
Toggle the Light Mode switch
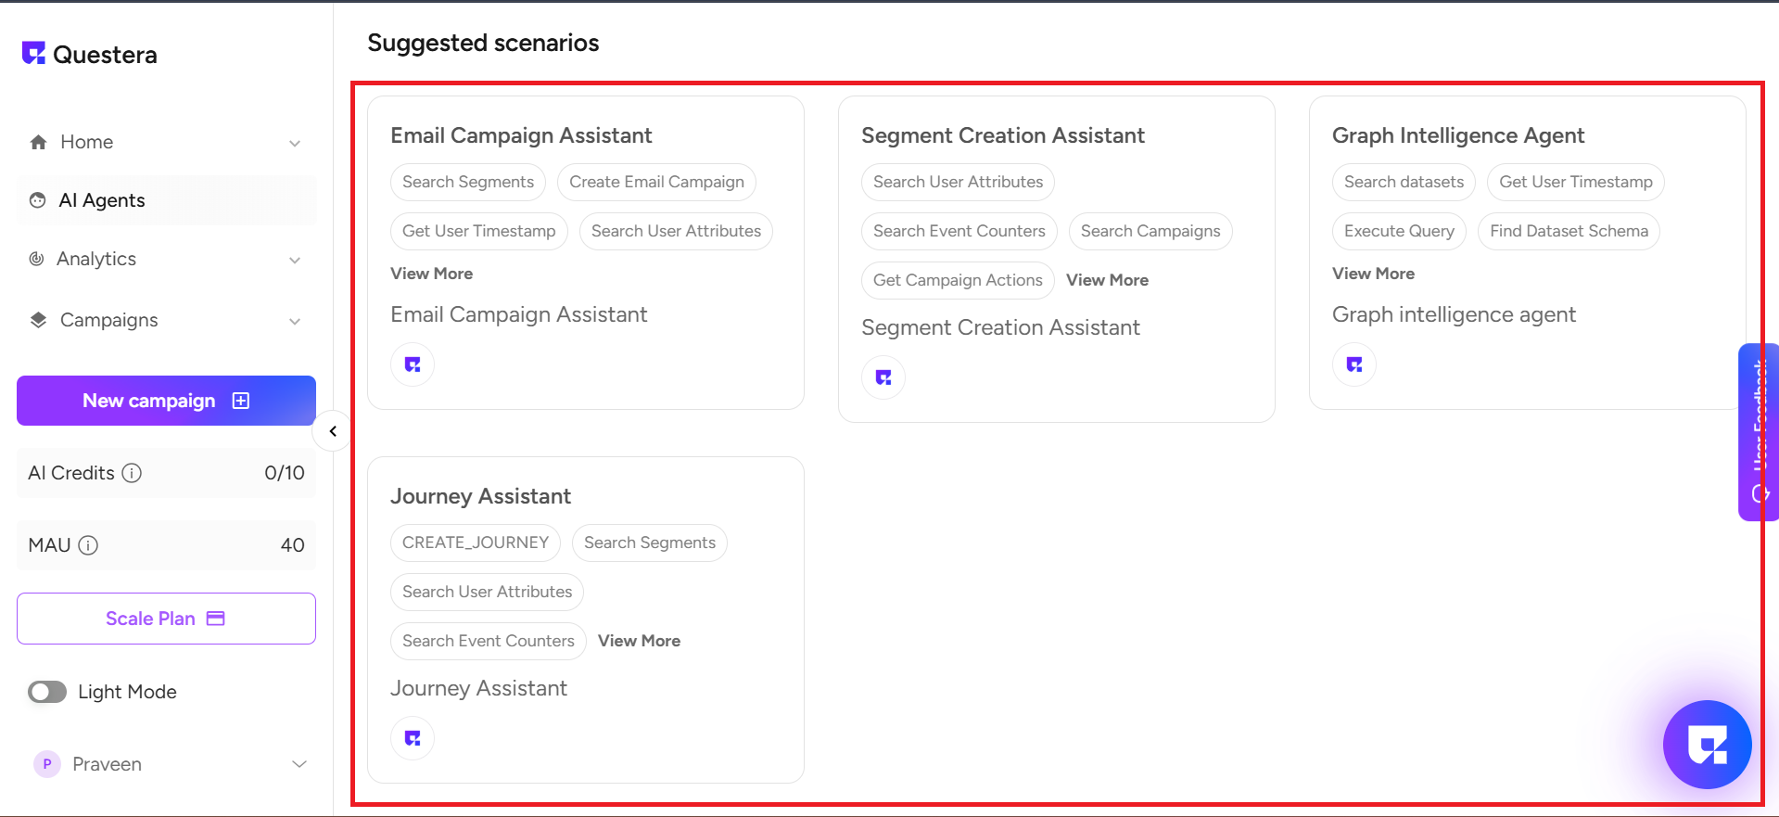[47, 692]
